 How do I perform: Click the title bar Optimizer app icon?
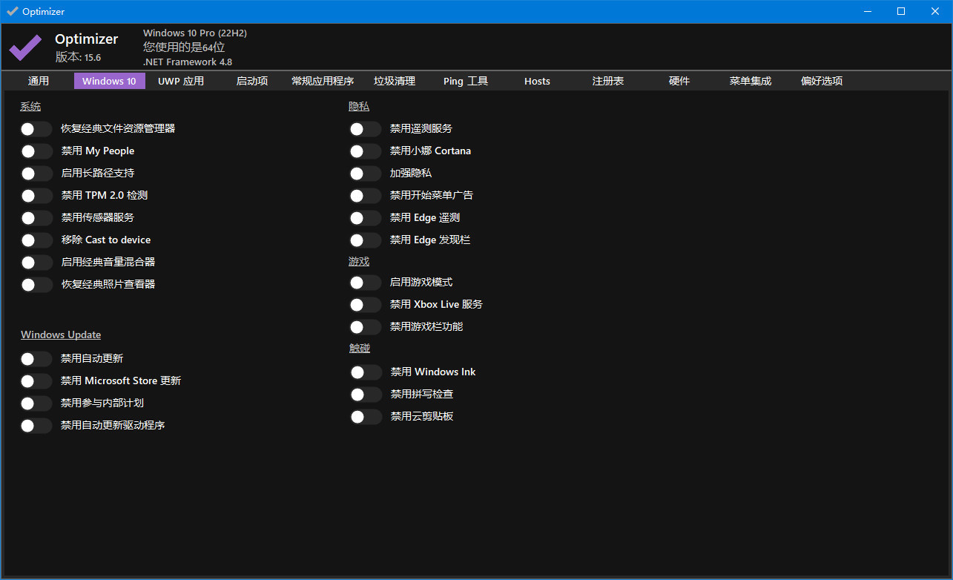point(13,11)
